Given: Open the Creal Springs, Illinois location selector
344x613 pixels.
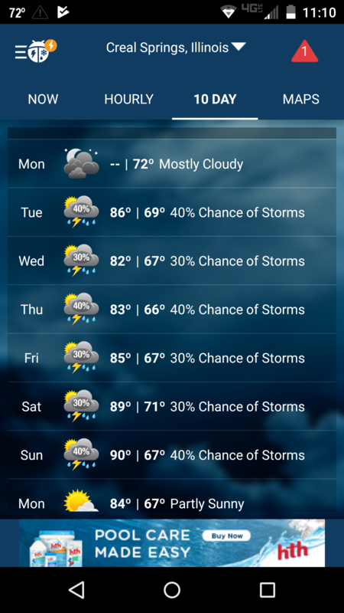Looking at the screenshot, I should [176, 48].
